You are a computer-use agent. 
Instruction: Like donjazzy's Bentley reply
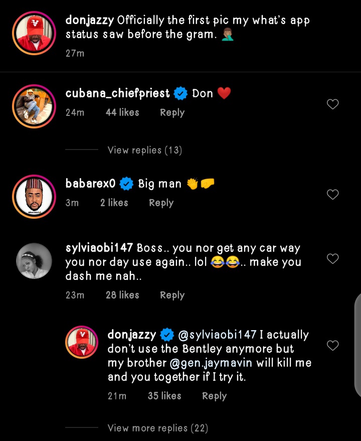click(x=332, y=346)
